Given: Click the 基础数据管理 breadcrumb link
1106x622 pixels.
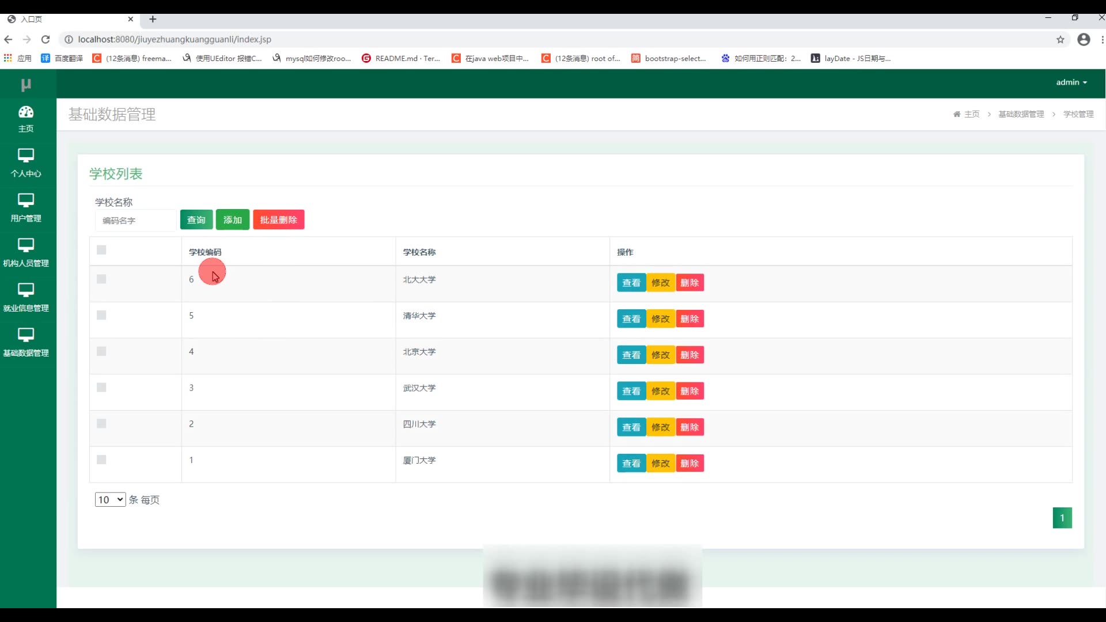Looking at the screenshot, I should click(x=1021, y=114).
